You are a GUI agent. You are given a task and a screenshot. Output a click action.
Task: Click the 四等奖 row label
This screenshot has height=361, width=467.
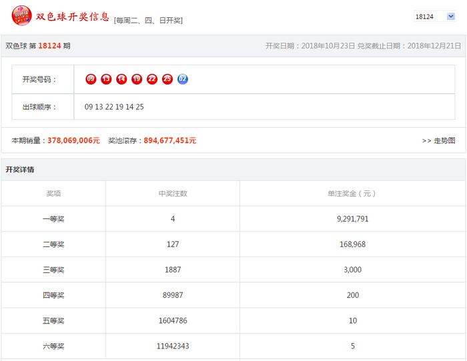tap(53, 295)
